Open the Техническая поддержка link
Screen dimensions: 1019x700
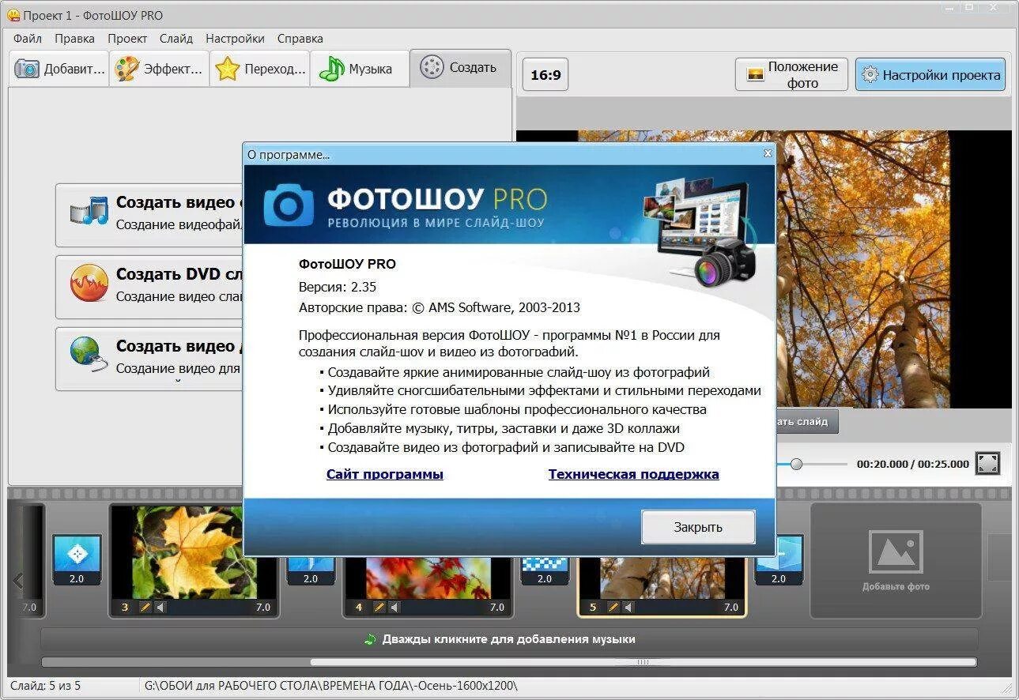pyautogui.click(x=634, y=474)
